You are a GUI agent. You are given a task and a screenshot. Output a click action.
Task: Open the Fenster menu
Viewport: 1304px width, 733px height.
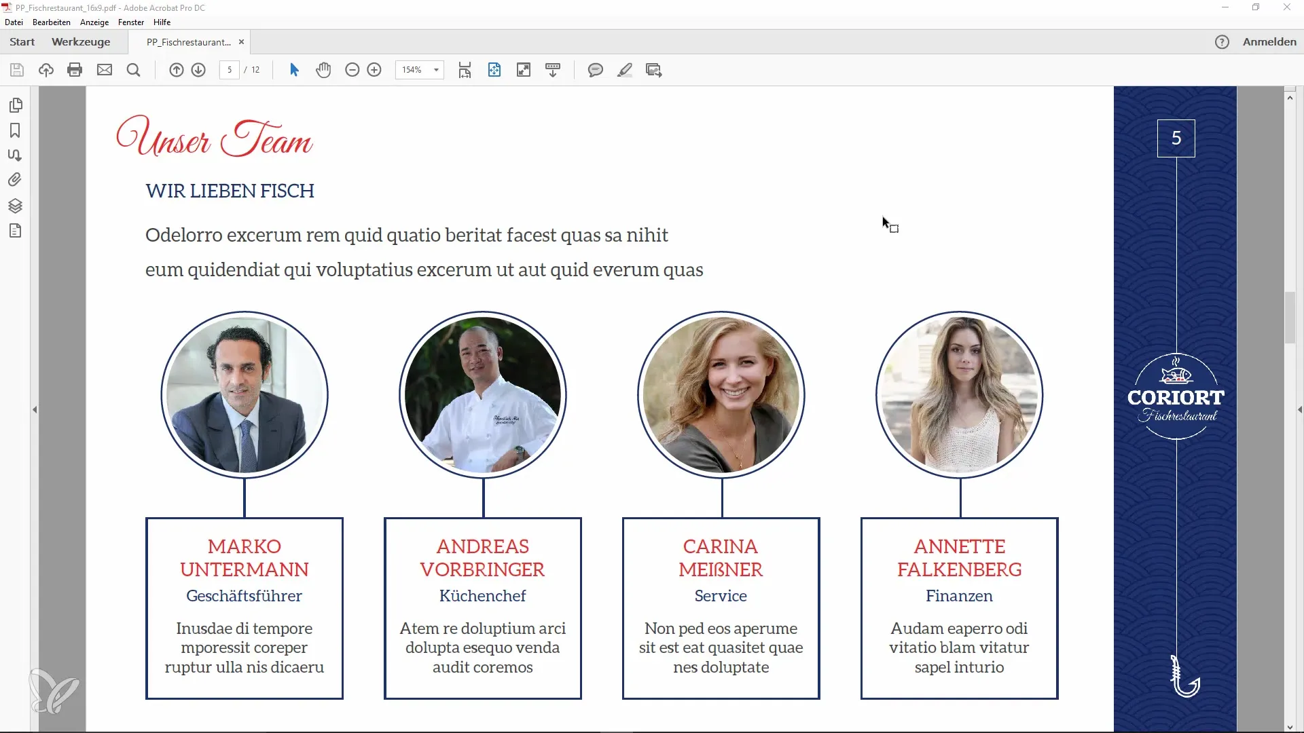click(x=131, y=22)
